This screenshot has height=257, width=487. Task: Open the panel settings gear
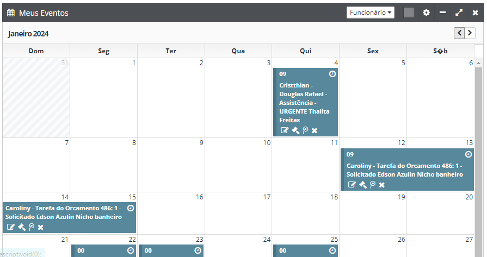coord(426,12)
